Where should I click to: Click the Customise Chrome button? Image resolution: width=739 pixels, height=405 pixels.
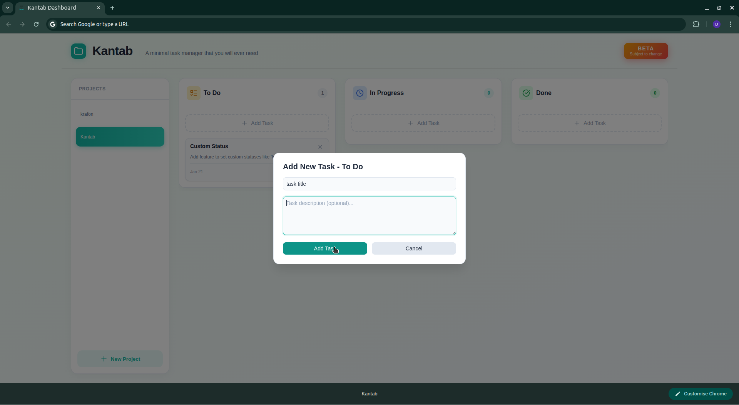(x=701, y=393)
